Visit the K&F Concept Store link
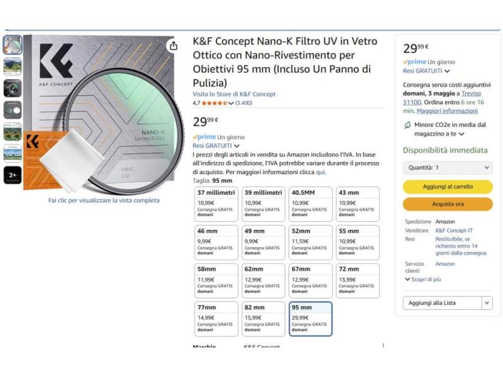Viewport: 503px width, 377px height. tap(234, 94)
